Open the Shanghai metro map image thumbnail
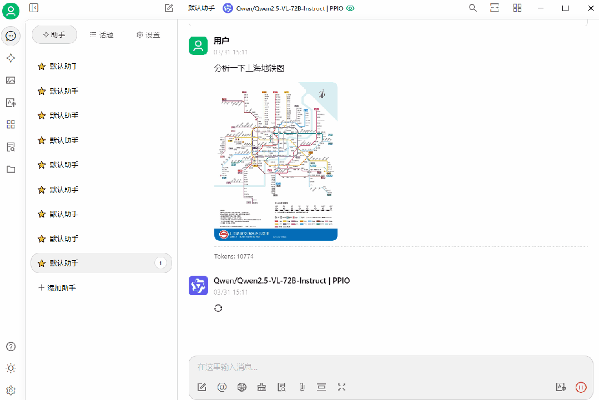The width and height of the screenshot is (599, 400). (276, 161)
